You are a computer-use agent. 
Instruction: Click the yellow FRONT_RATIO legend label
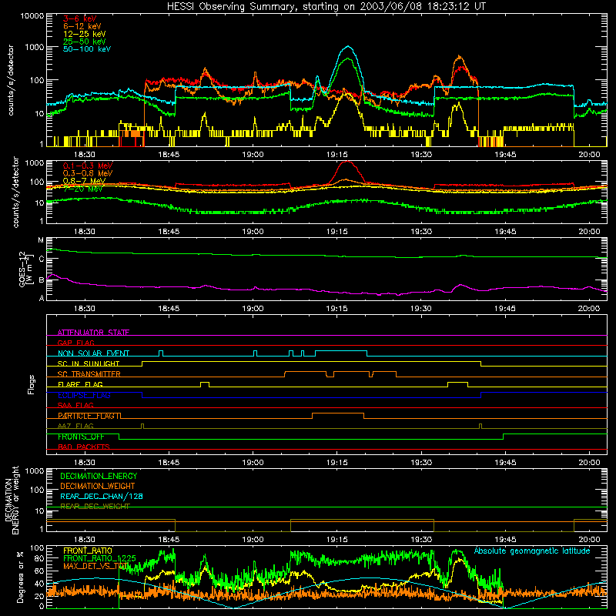(x=88, y=551)
